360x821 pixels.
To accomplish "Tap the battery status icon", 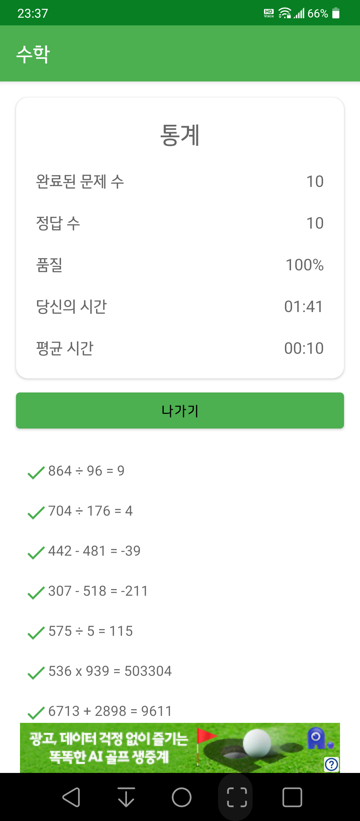I will [336, 13].
